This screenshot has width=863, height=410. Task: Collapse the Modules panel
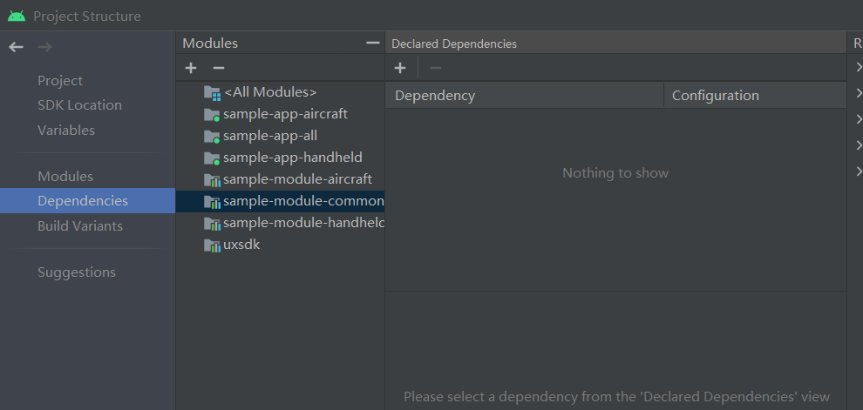pyautogui.click(x=373, y=43)
